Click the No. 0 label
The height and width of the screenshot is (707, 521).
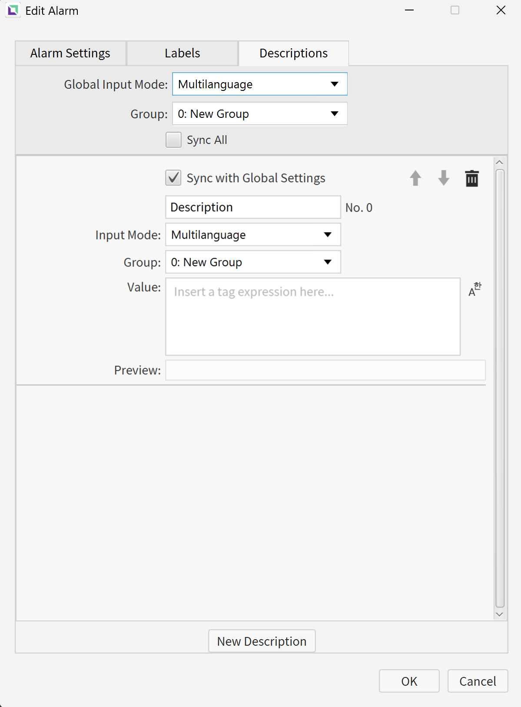click(x=359, y=208)
